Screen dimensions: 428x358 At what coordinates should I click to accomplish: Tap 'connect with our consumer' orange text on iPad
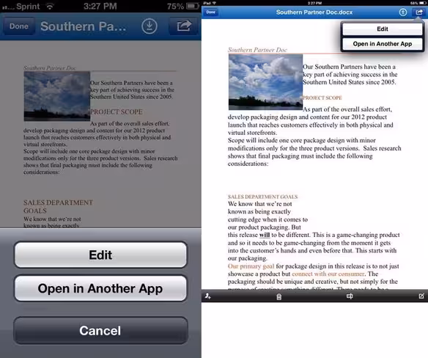point(328,274)
